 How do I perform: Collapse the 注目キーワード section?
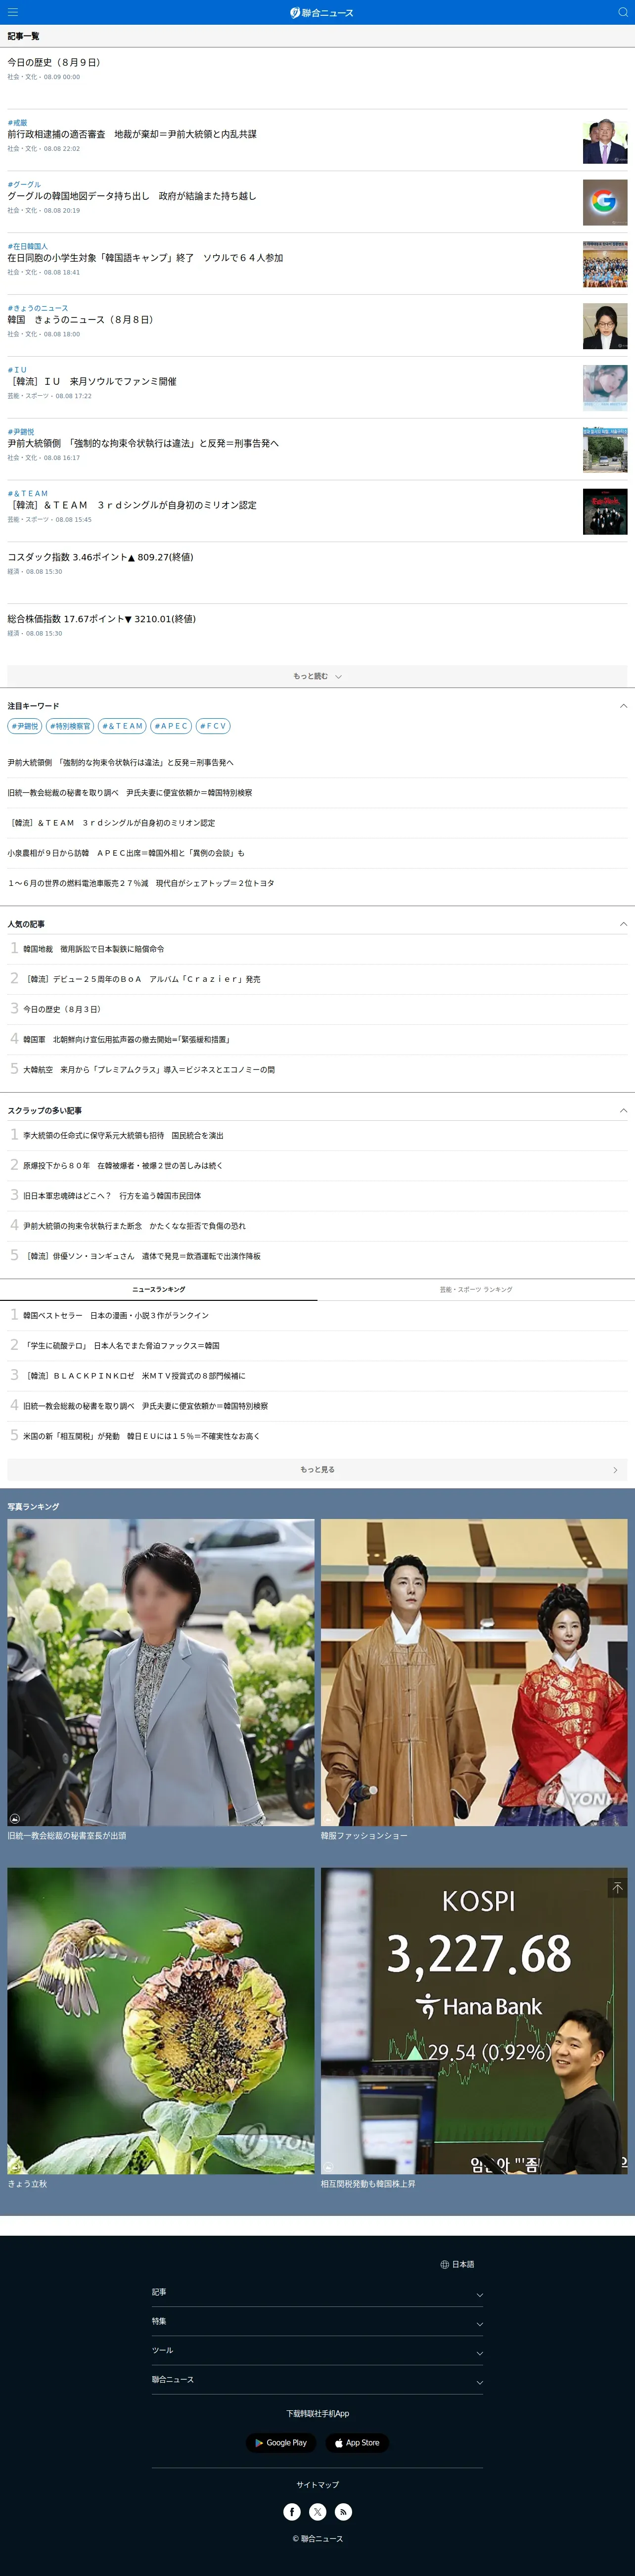coord(623,706)
